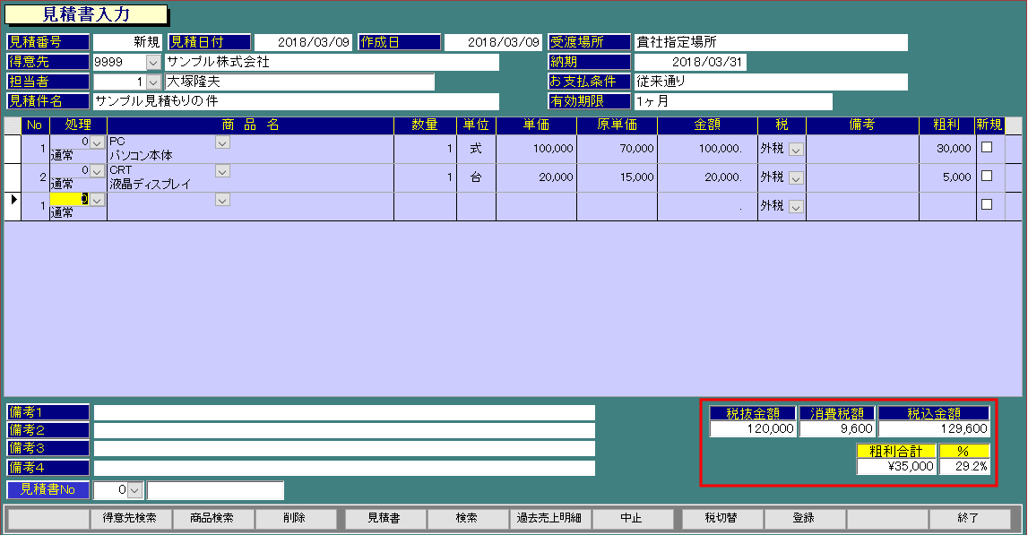Click the 消費税額 value 9,600

pos(837,428)
